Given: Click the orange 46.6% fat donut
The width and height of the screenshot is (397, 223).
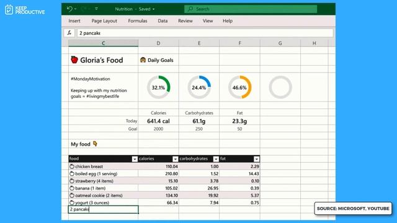Looking at the screenshot, I should click(x=239, y=87).
